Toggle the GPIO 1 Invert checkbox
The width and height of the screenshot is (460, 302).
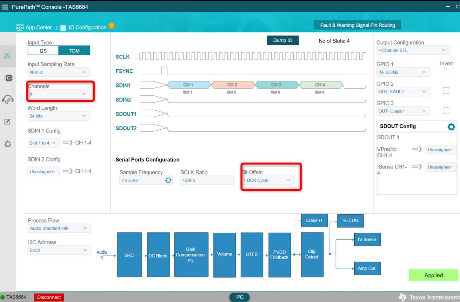[446, 72]
